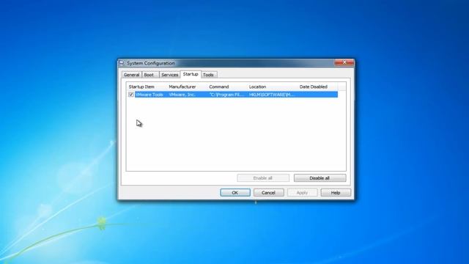Switch to the General tab
The width and height of the screenshot is (469, 264).
(x=132, y=75)
